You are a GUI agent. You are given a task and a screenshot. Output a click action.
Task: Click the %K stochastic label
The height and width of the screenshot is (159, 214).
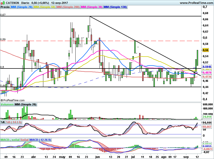pyautogui.click(x=3, y=122)
